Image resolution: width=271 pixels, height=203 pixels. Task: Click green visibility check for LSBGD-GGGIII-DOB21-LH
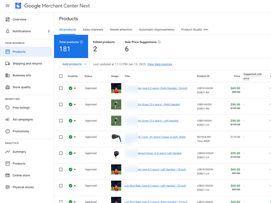(x=70, y=153)
